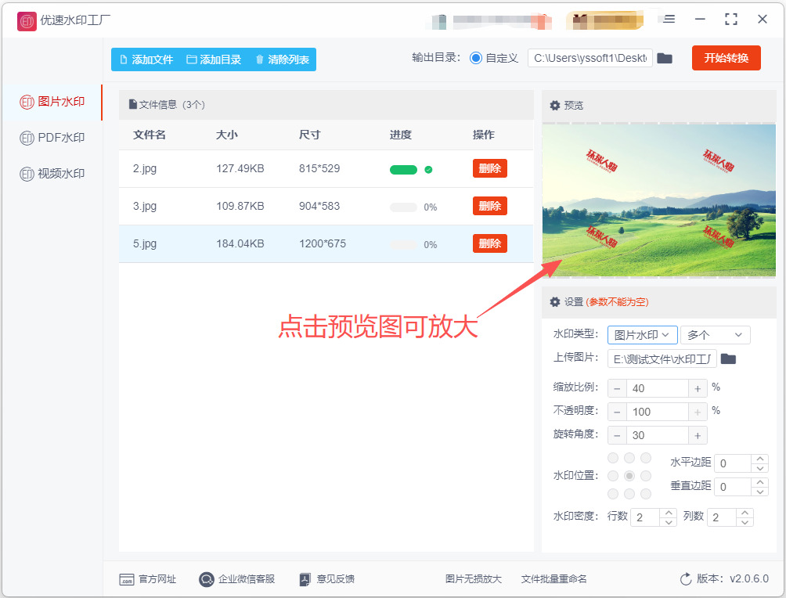Viewport: 786px width, 598px height.
Task: Select bottom-right 水印位置 radio
Action: click(x=646, y=494)
